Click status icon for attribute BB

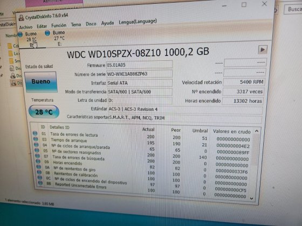pos(40,183)
